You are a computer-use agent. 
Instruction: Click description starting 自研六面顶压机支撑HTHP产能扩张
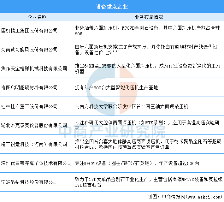tap(146, 50)
